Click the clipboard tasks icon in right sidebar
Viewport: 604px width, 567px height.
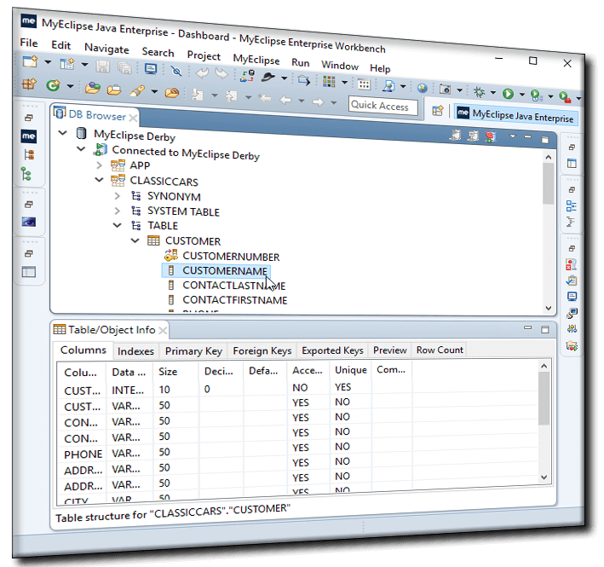click(x=572, y=281)
